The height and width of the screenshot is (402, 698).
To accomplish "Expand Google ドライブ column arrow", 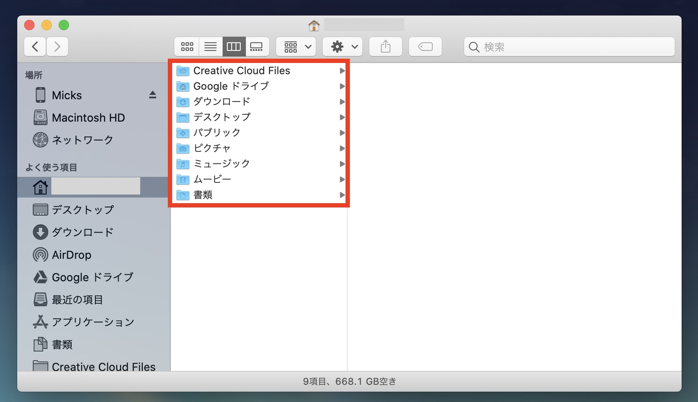I will coord(342,86).
